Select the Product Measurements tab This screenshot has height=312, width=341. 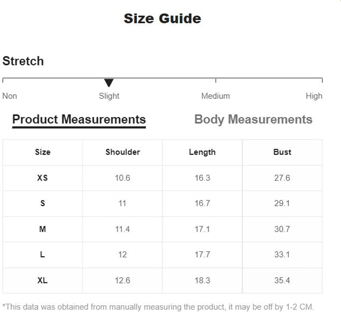(79, 119)
